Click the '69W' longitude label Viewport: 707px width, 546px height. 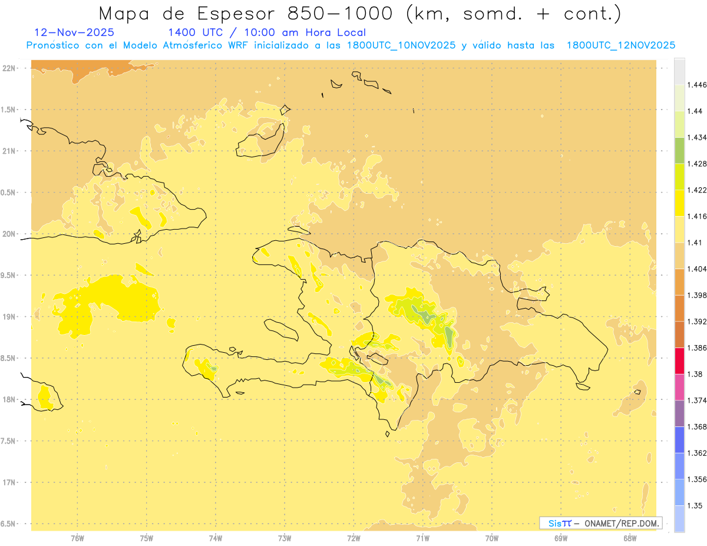[561, 538]
